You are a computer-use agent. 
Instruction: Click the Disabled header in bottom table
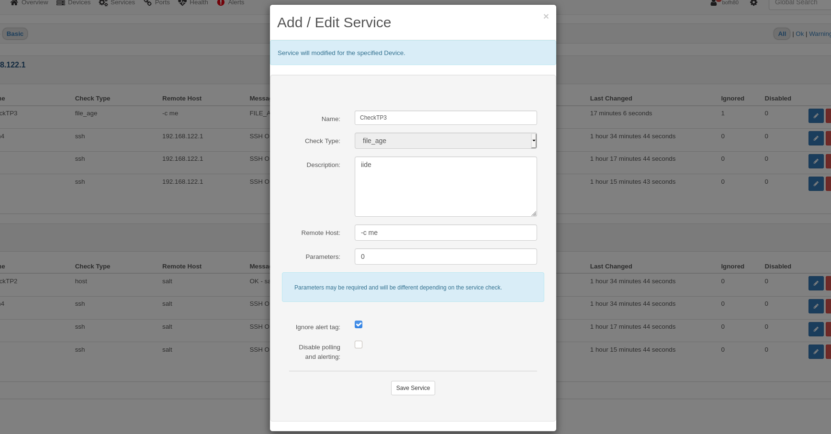777,267
